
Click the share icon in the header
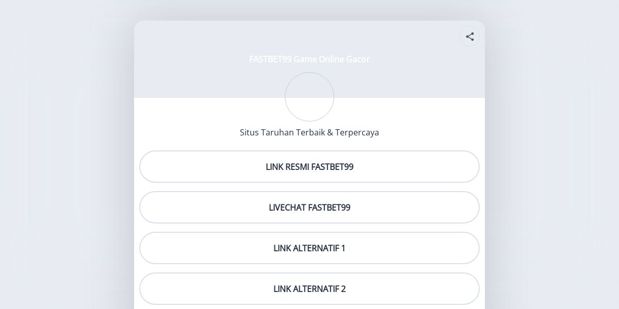coord(469,37)
